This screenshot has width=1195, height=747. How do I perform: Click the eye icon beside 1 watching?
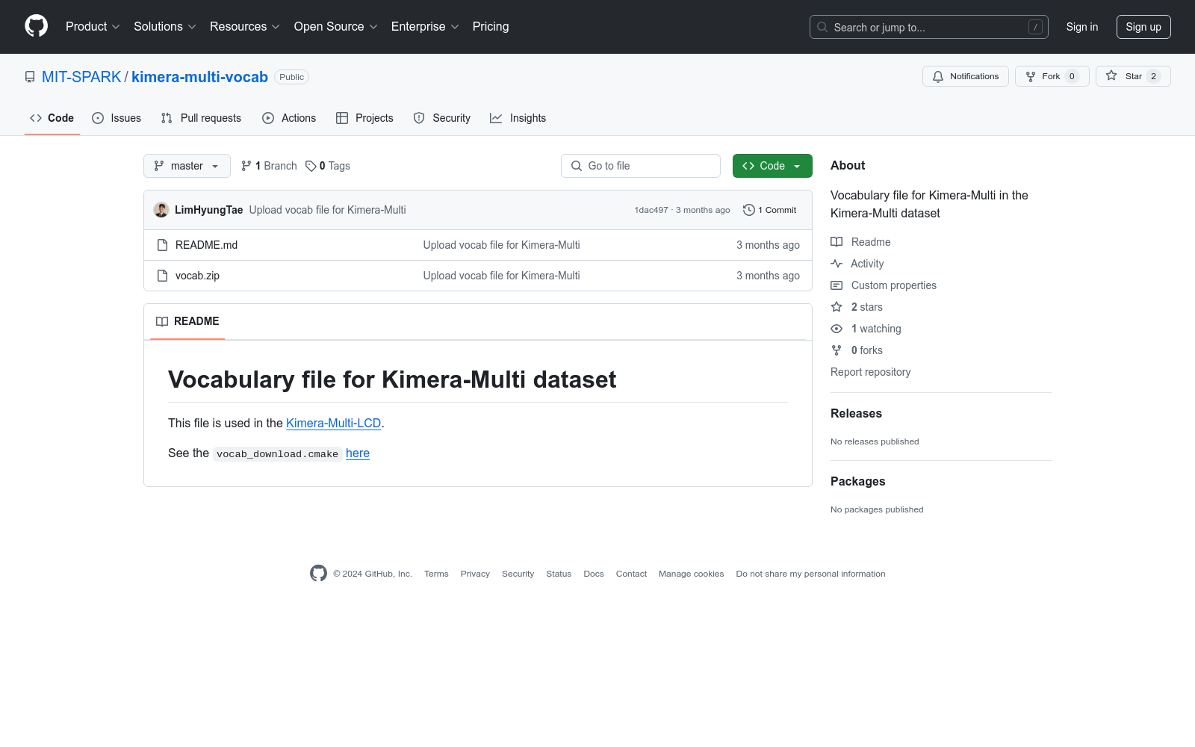pyautogui.click(x=836, y=329)
